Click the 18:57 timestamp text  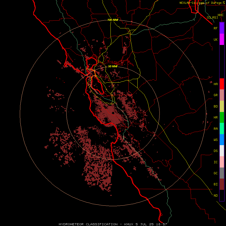[x=162, y=224]
